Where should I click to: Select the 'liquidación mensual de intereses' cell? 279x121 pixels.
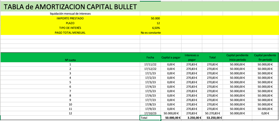(70, 13)
